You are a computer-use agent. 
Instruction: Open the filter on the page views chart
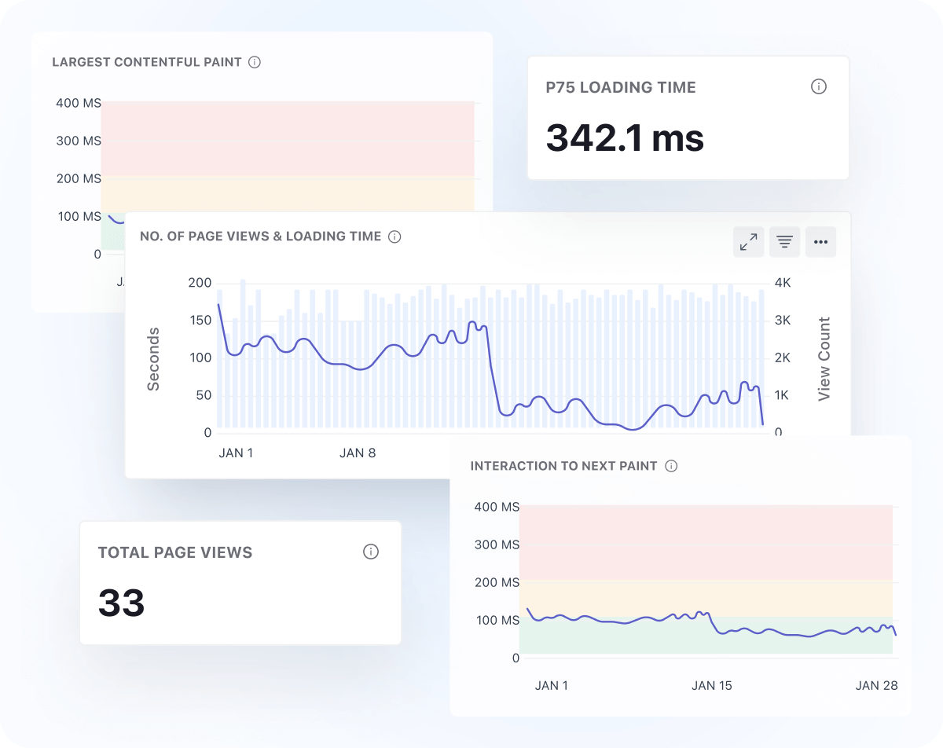[x=784, y=242]
